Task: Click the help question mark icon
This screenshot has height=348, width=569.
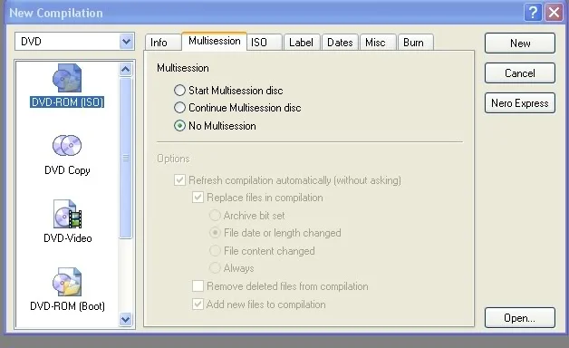Action: 533,13
